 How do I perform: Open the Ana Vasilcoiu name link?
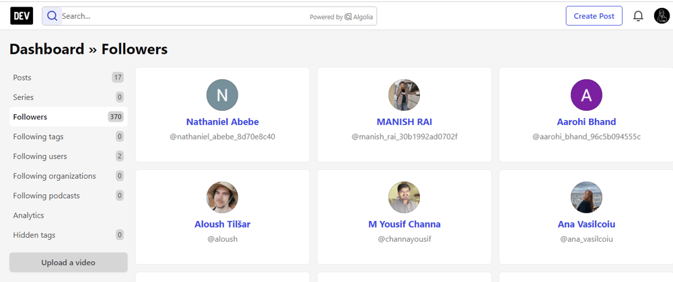586,224
